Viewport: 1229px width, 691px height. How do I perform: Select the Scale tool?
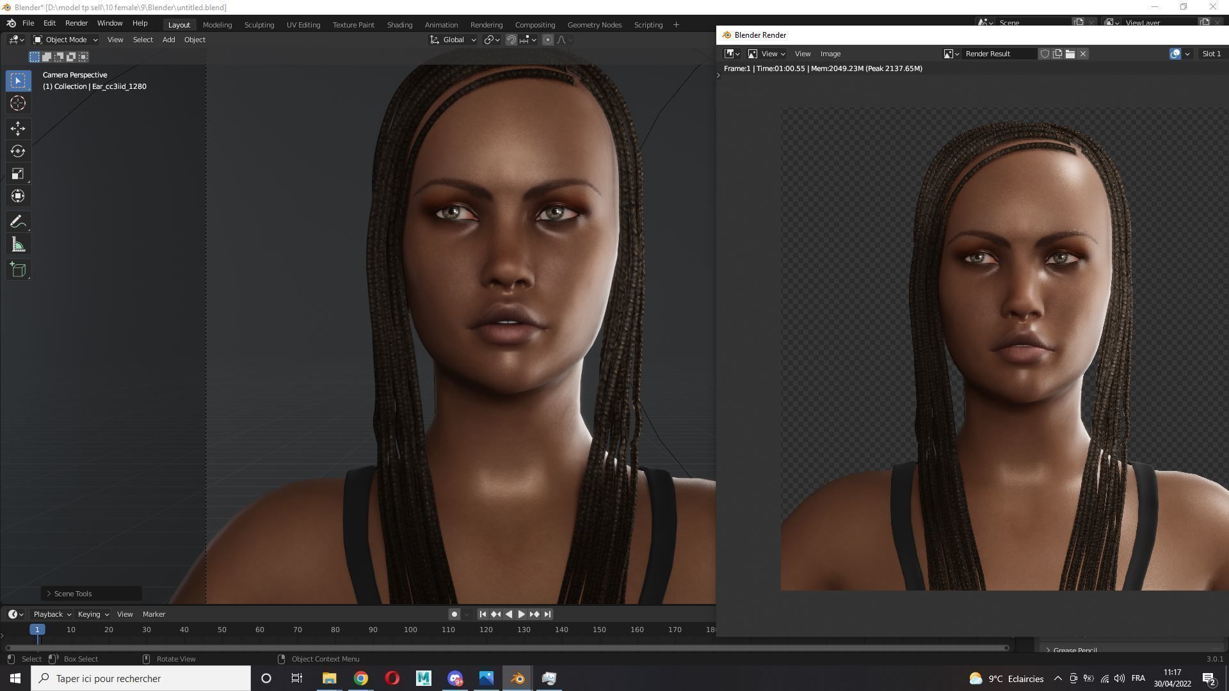click(18, 174)
